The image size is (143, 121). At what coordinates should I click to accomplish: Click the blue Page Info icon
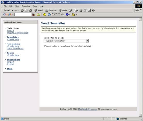(x=67, y=15)
